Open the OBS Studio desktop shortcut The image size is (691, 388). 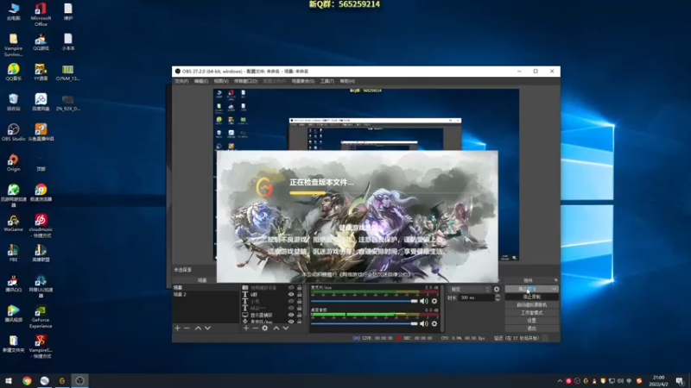pos(13,132)
